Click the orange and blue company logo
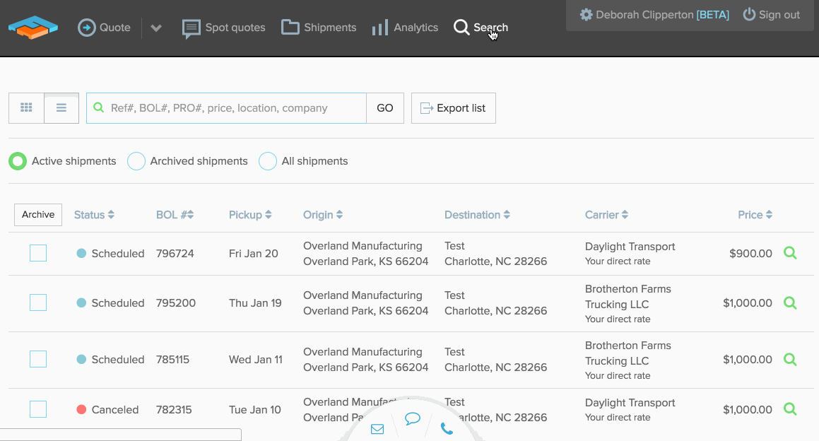This screenshot has width=819, height=441. (33, 27)
